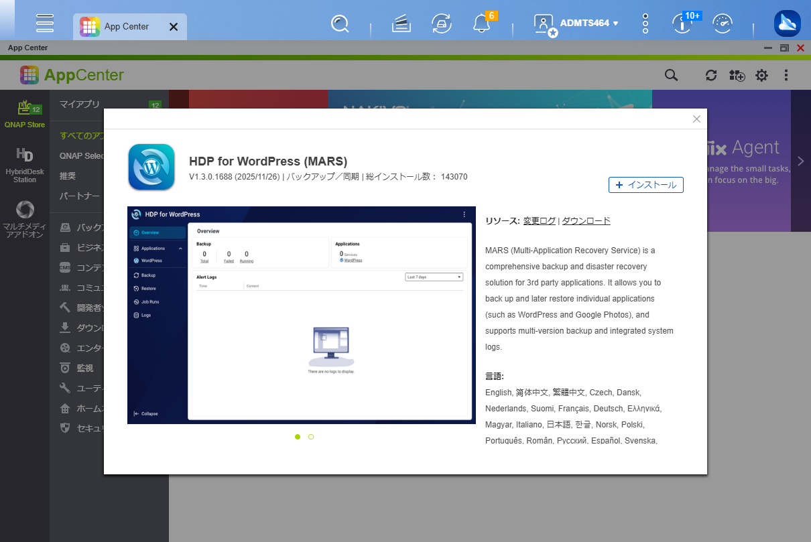Screen dimensions: 811x542
Task: Open the main hamburger menu
Action: coord(45,23)
